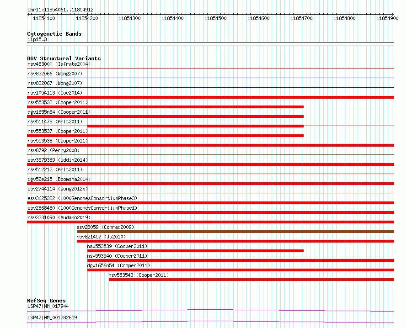The width and height of the screenshot is (407, 328).
Task: Select the DGV Structural Variants track heading
Action: 64,58
